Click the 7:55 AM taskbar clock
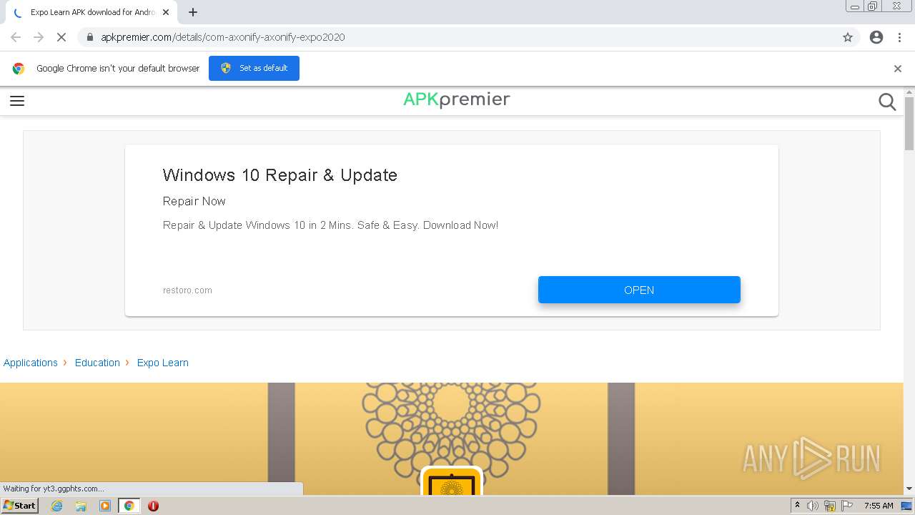Image resolution: width=915 pixels, height=515 pixels. 879,506
